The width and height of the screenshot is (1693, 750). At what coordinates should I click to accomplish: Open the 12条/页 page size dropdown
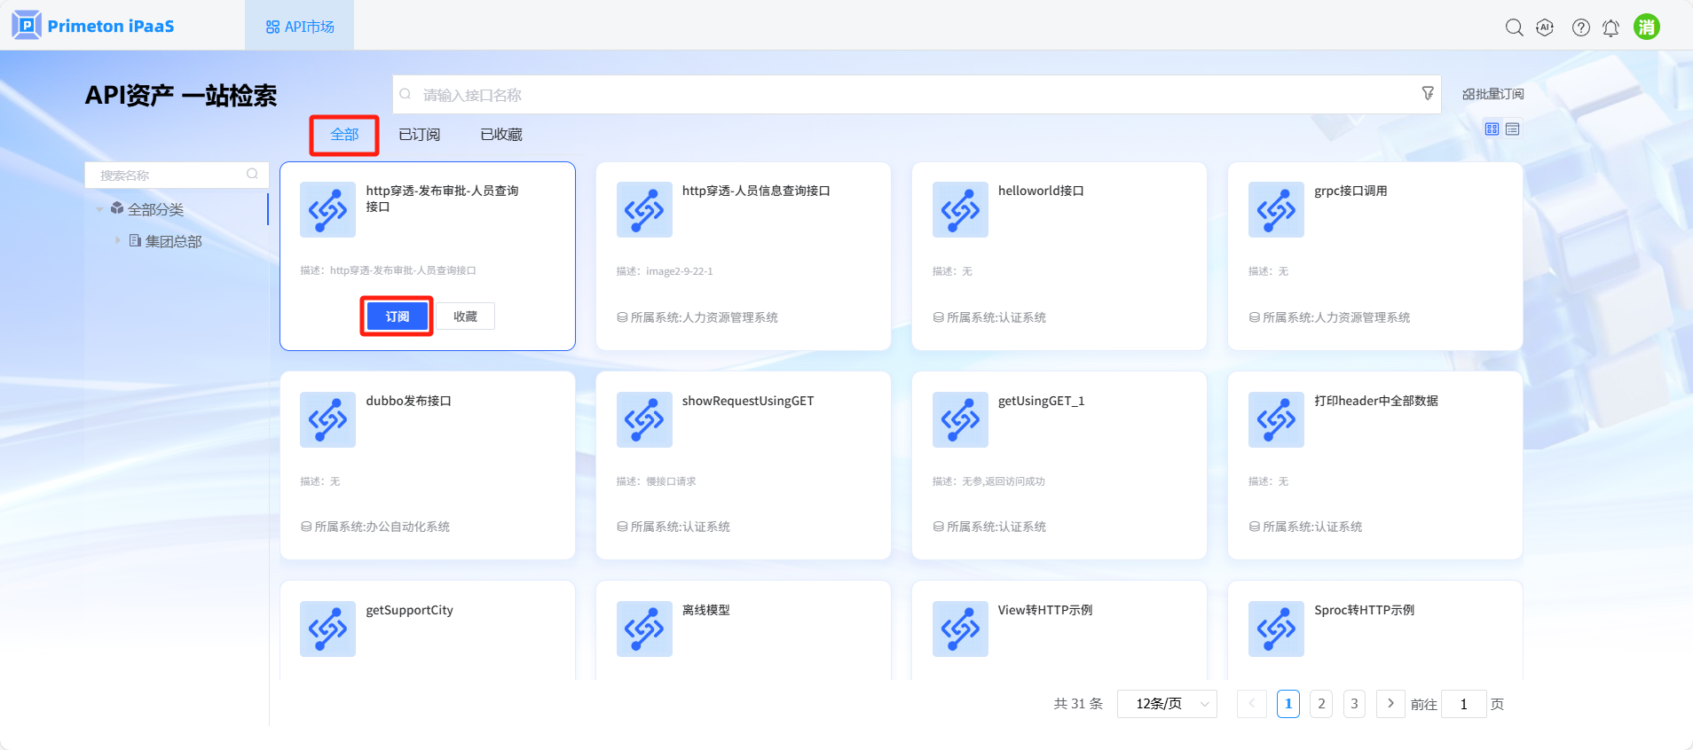[1167, 704]
